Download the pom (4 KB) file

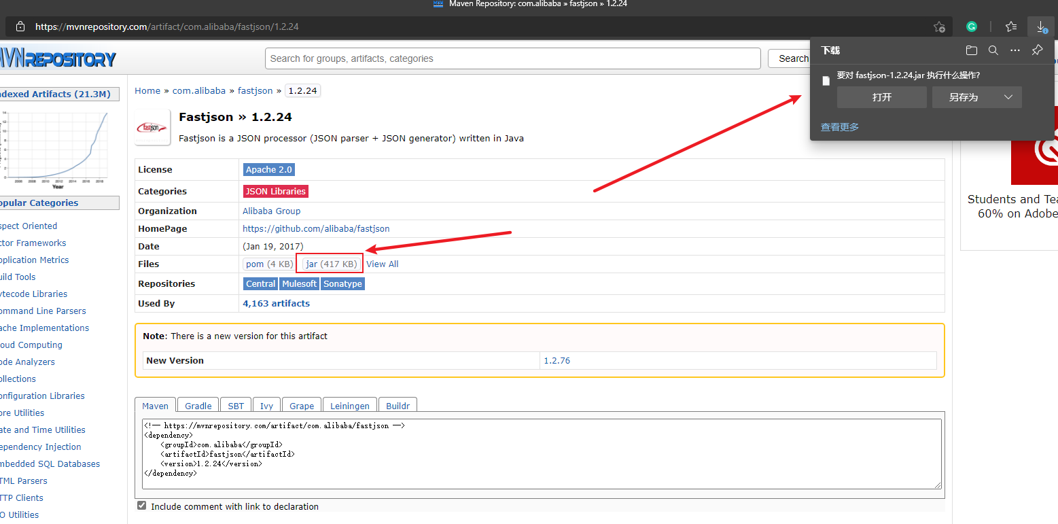point(270,264)
